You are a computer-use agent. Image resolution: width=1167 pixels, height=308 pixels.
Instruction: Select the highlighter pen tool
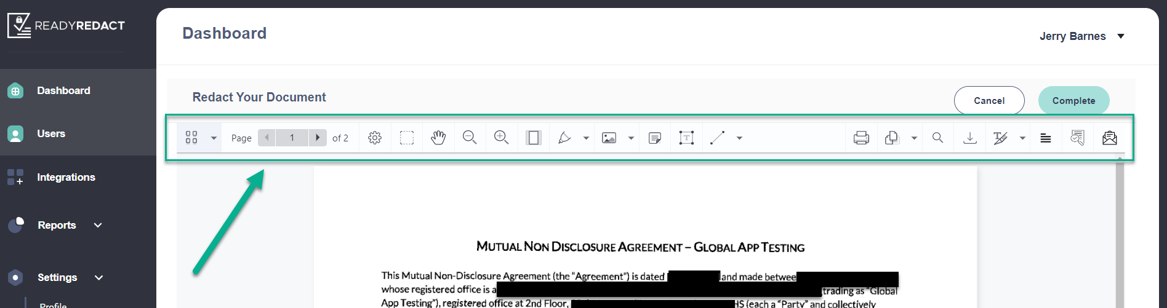(x=564, y=138)
